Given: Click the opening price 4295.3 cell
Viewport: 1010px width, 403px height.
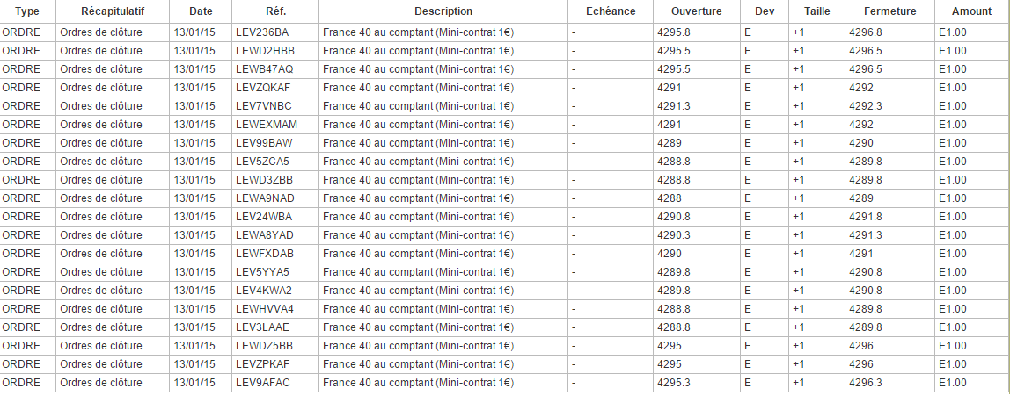Looking at the screenshot, I should 673,383.
